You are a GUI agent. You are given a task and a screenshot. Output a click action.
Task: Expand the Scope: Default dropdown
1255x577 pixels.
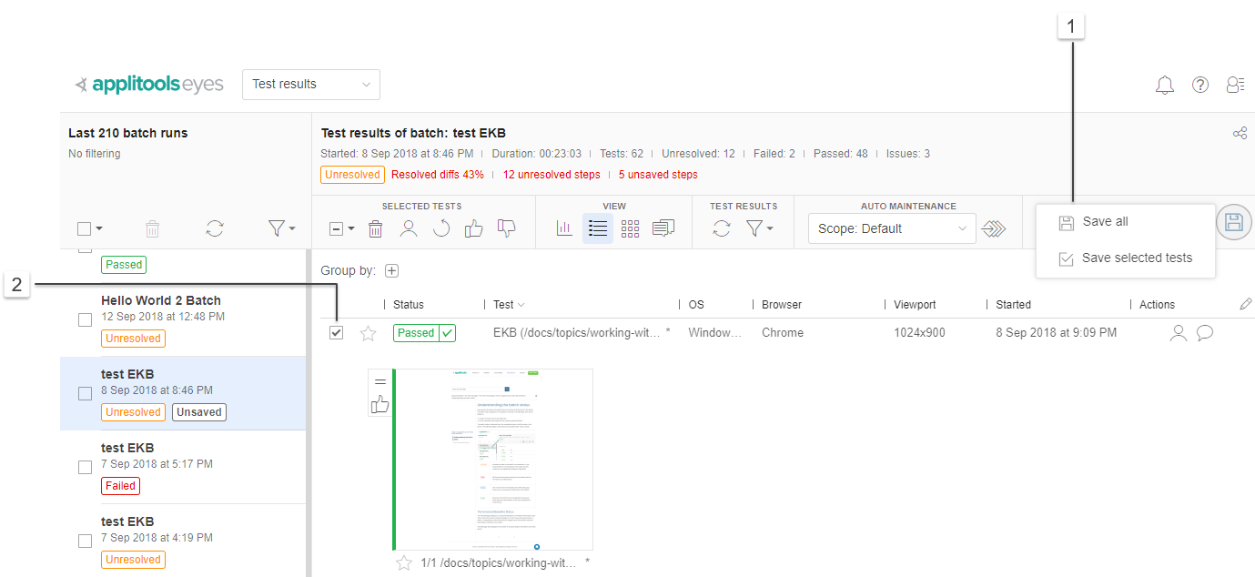click(x=891, y=228)
